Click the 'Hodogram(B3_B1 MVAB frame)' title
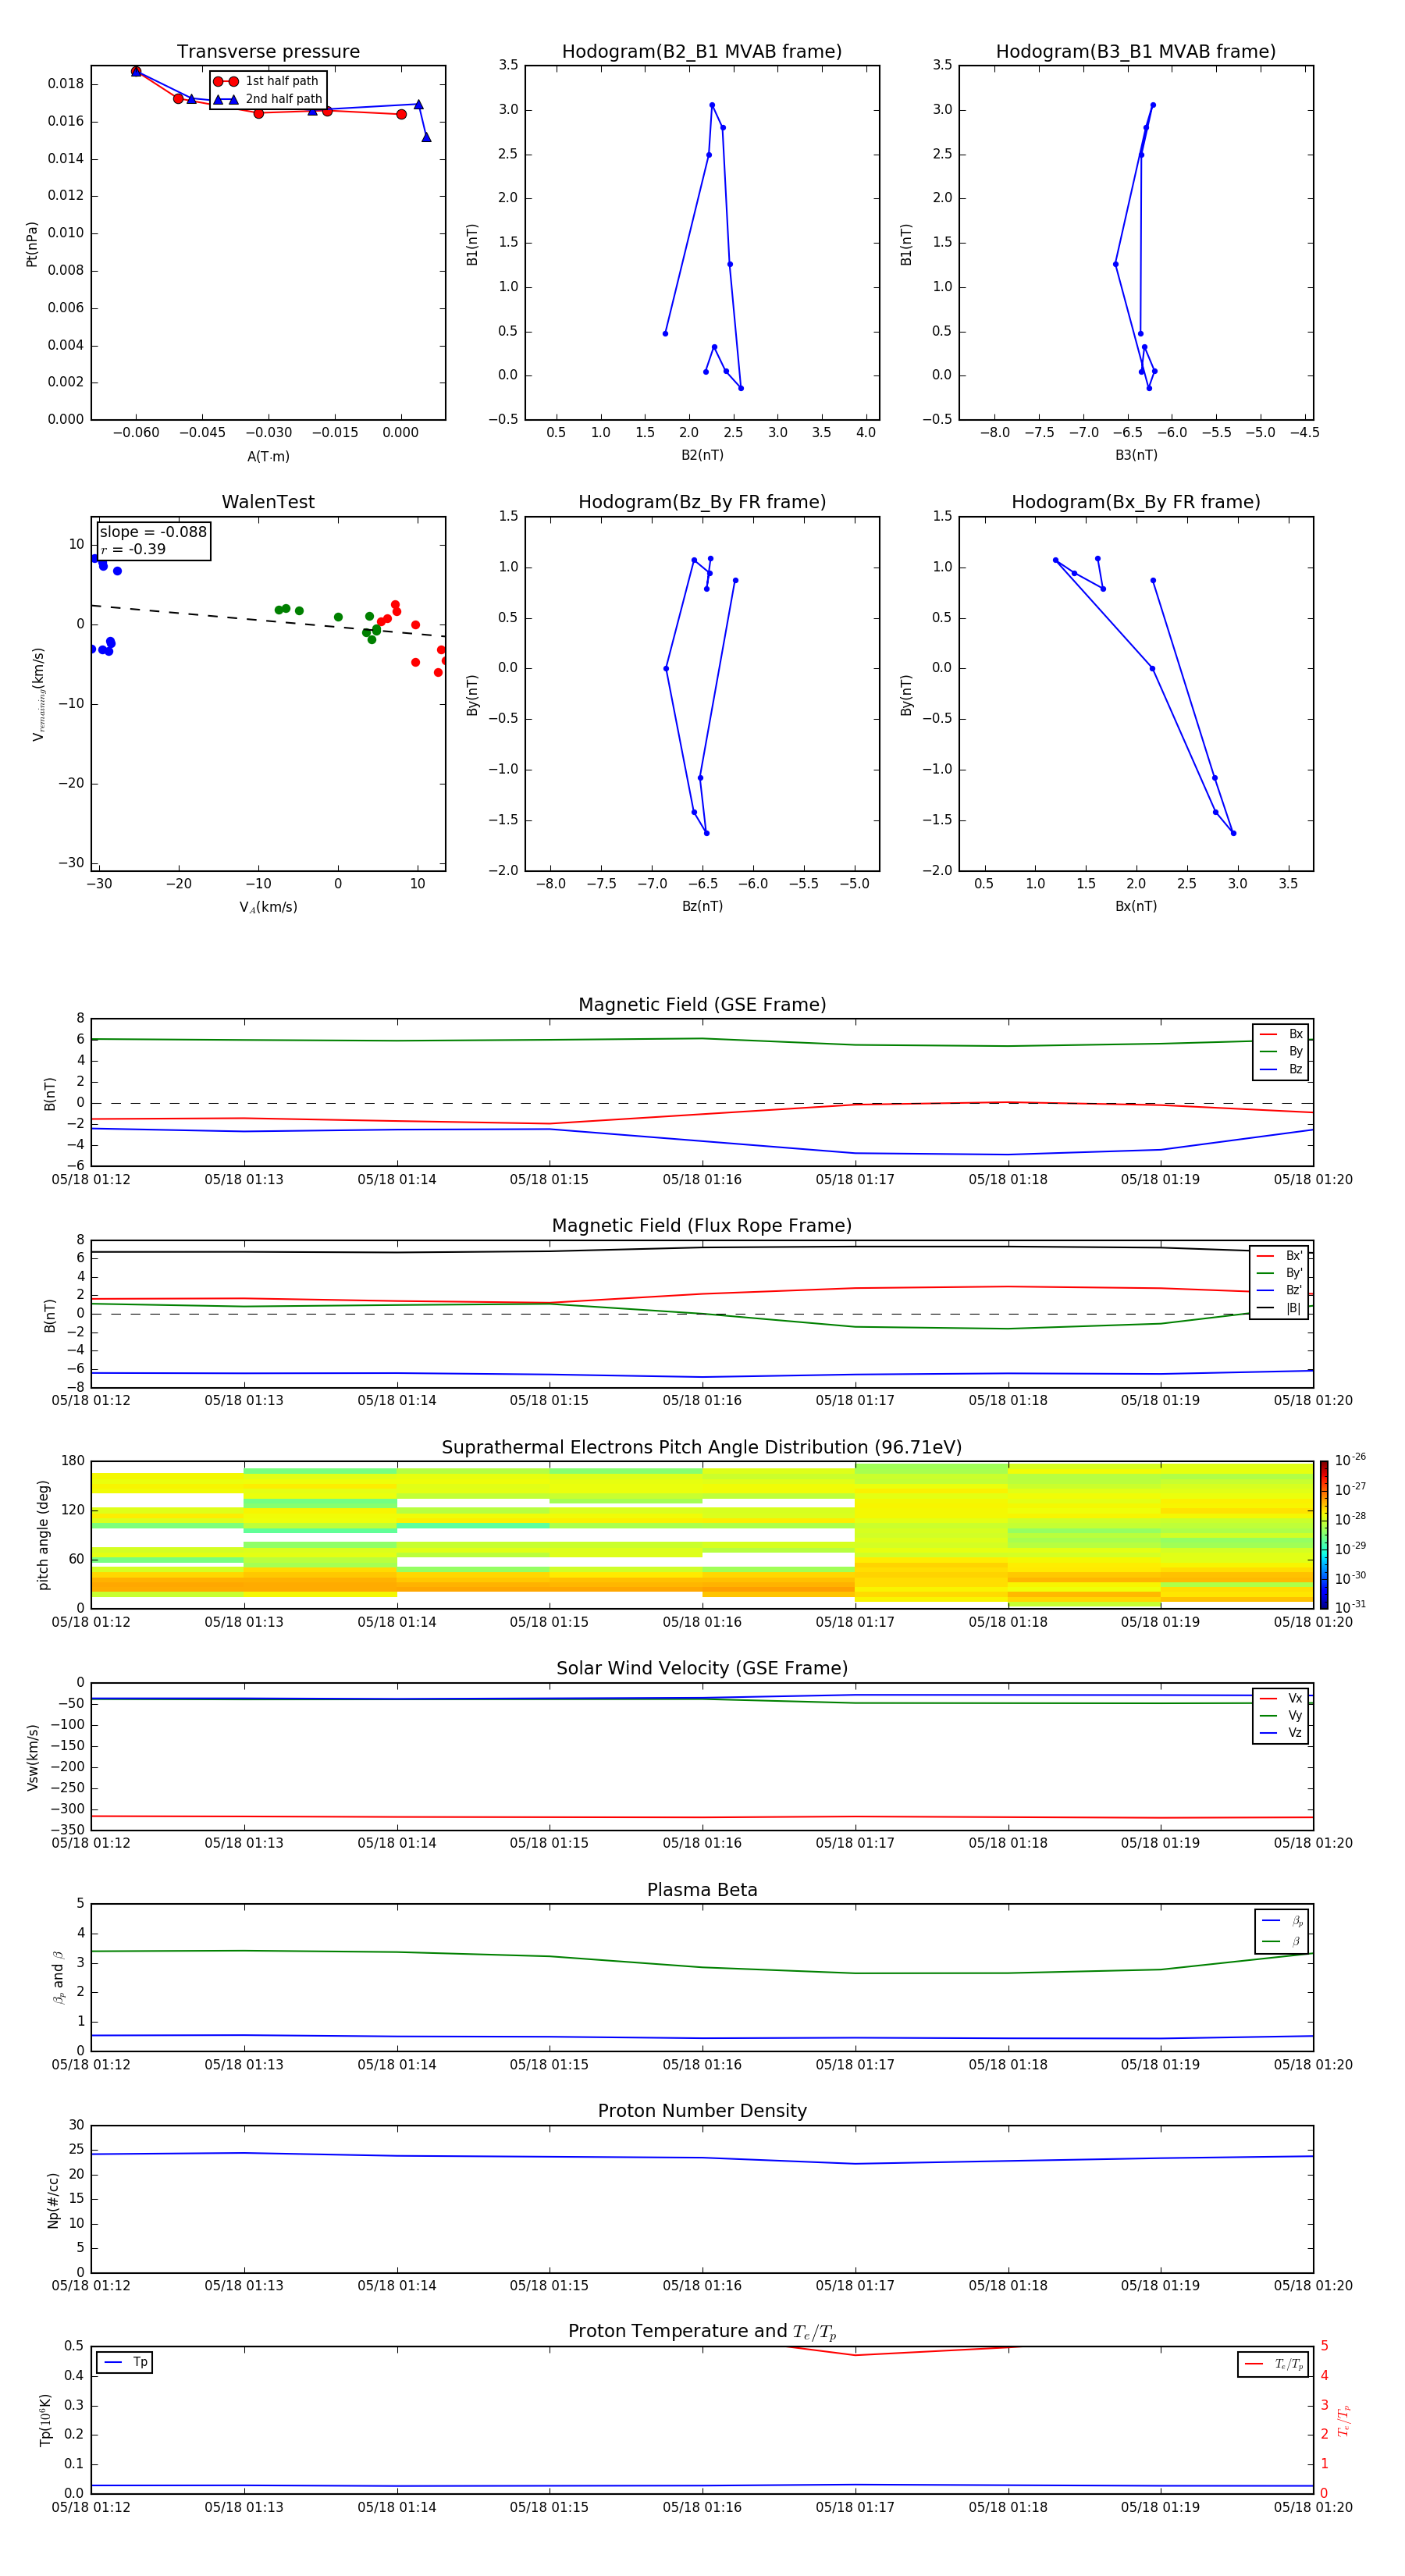The height and width of the screenshot is (2576, 1405). (1136, 52)
